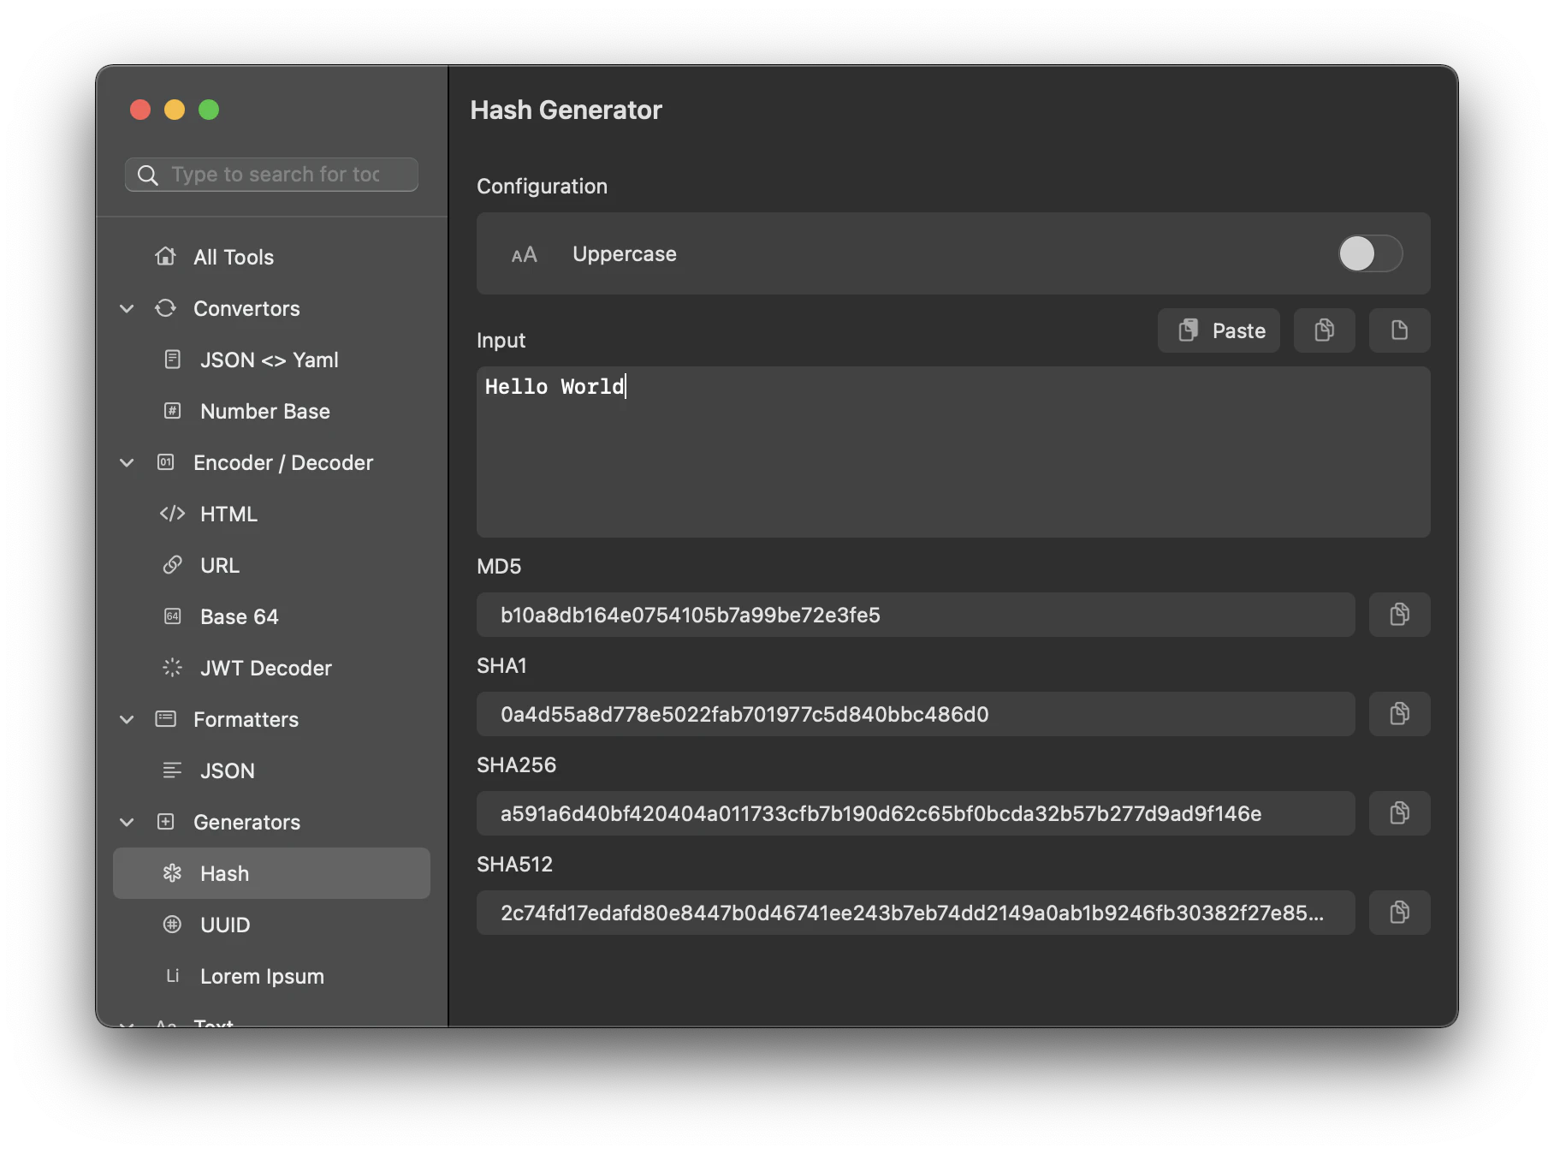Click the house icon beside All Tools
The height and width of the screenshot is (1154, 1554).
click(165, 257)
